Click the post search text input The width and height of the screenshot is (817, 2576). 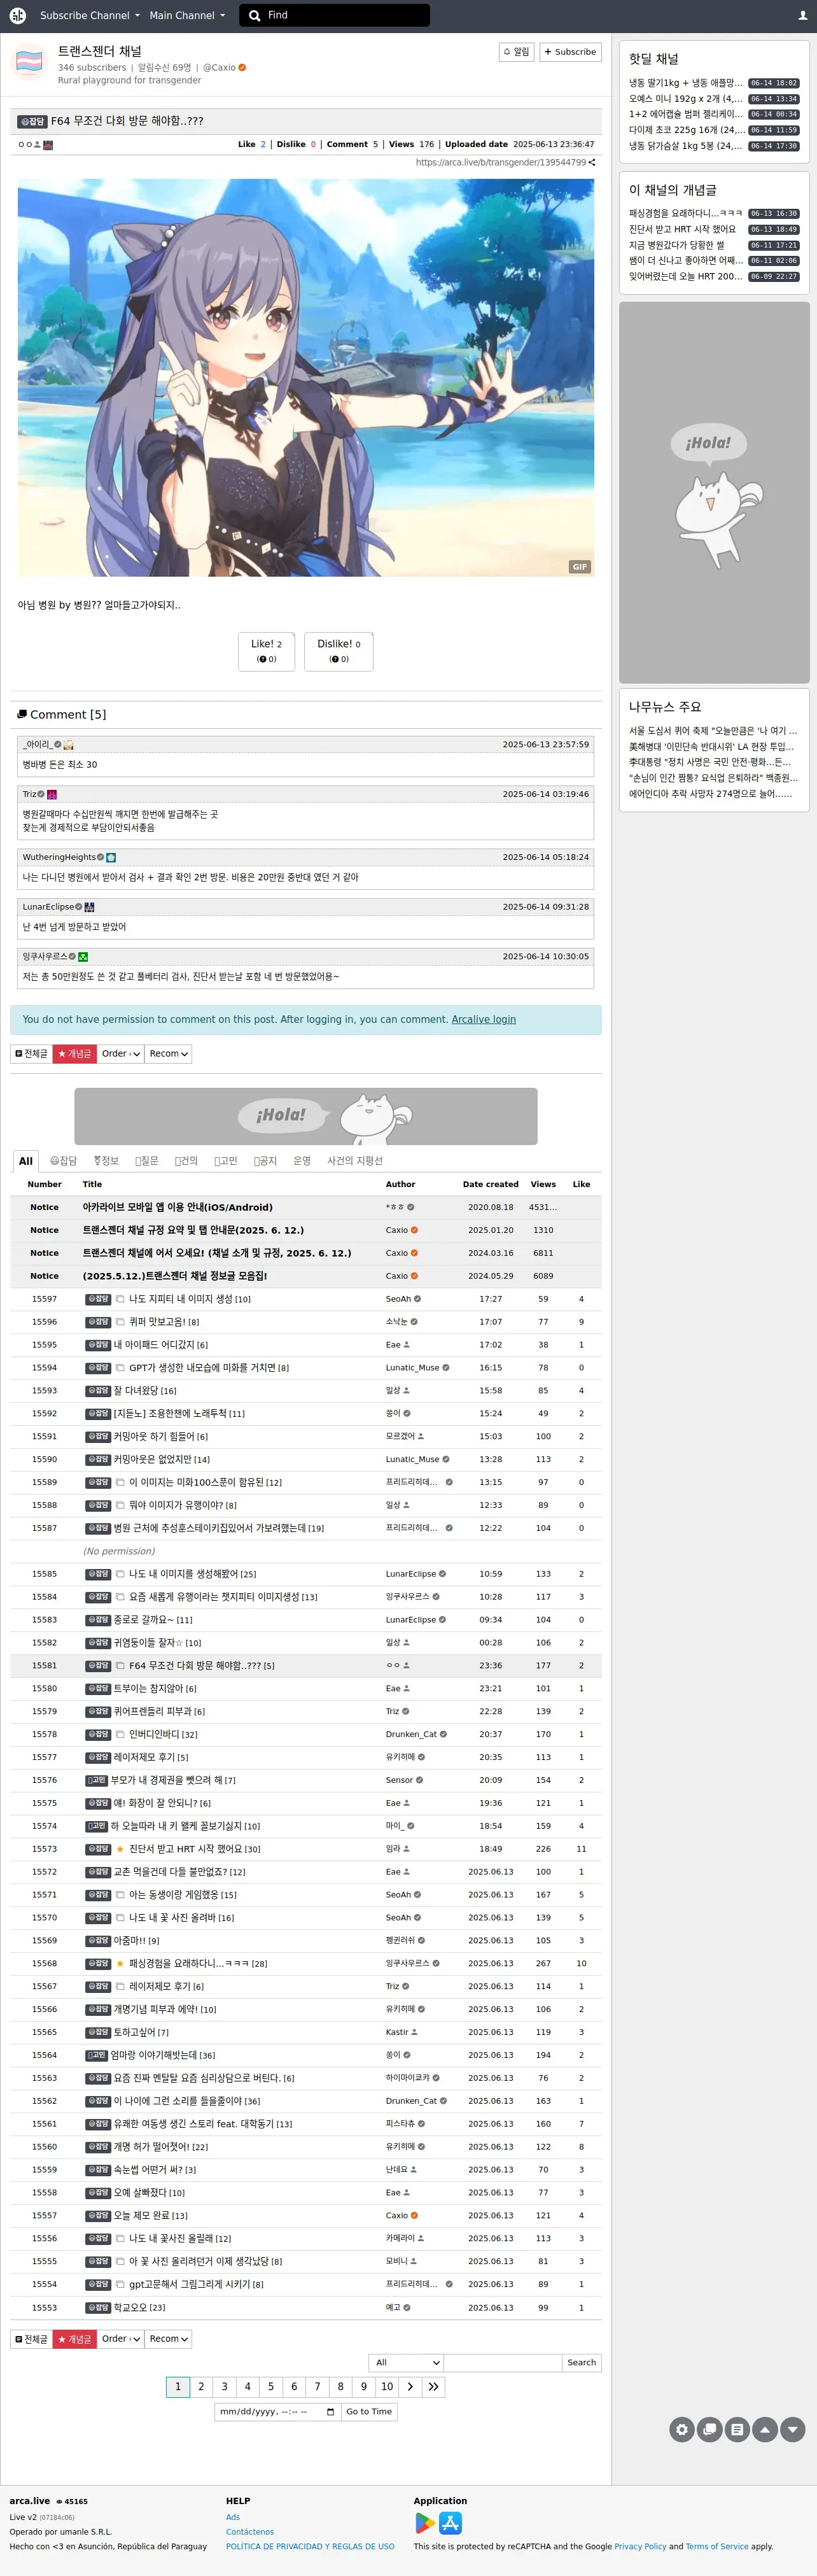click(502, 2363)
